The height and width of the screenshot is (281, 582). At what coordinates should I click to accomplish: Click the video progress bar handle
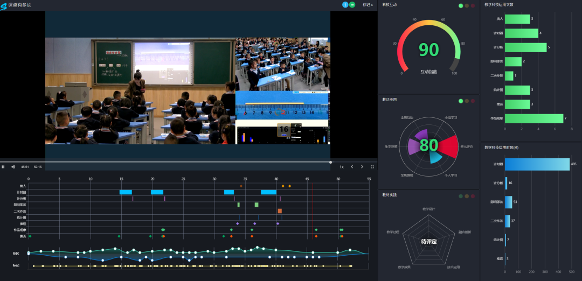[330, 162]
